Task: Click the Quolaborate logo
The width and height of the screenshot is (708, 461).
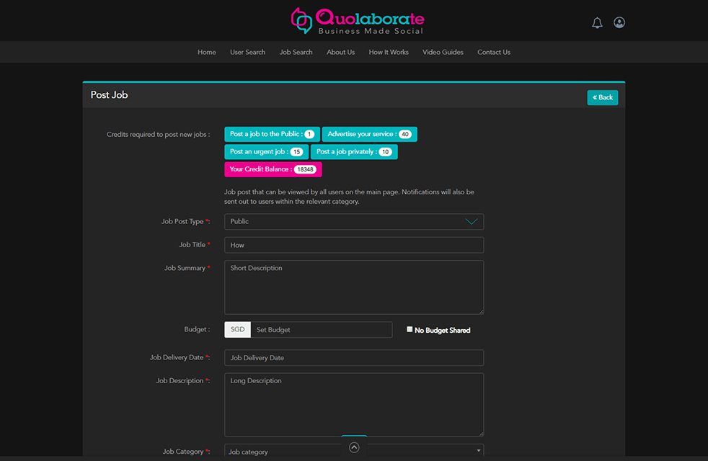Action: click(x=358, y=20)
